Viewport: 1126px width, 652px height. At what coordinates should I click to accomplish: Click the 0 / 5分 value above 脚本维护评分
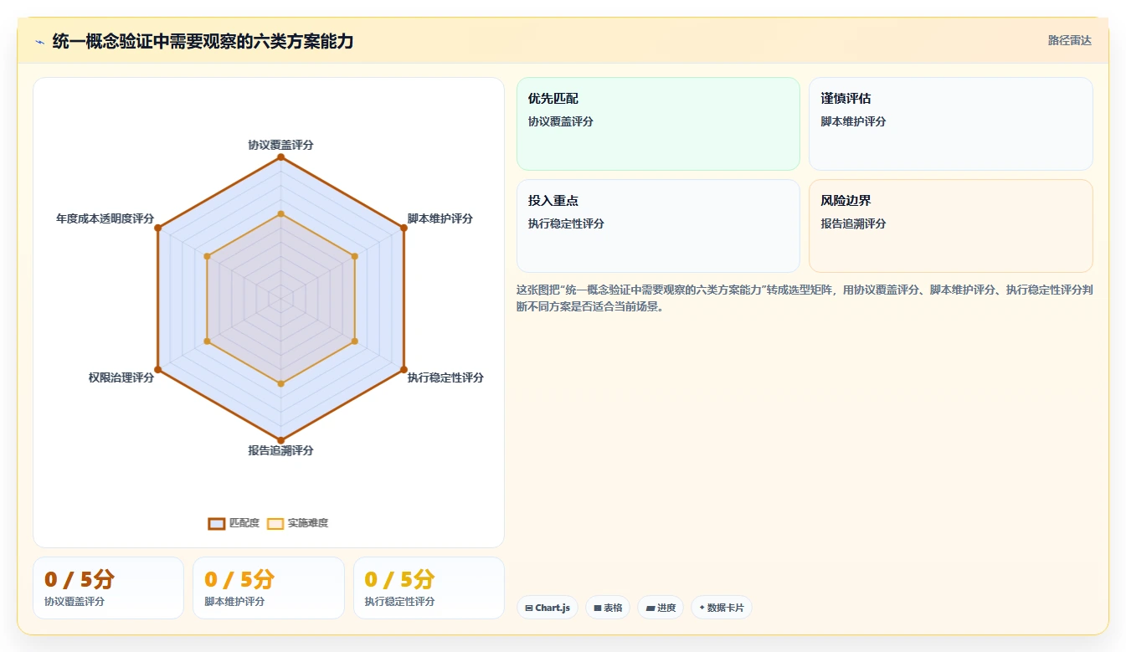[x=239, y=579]
